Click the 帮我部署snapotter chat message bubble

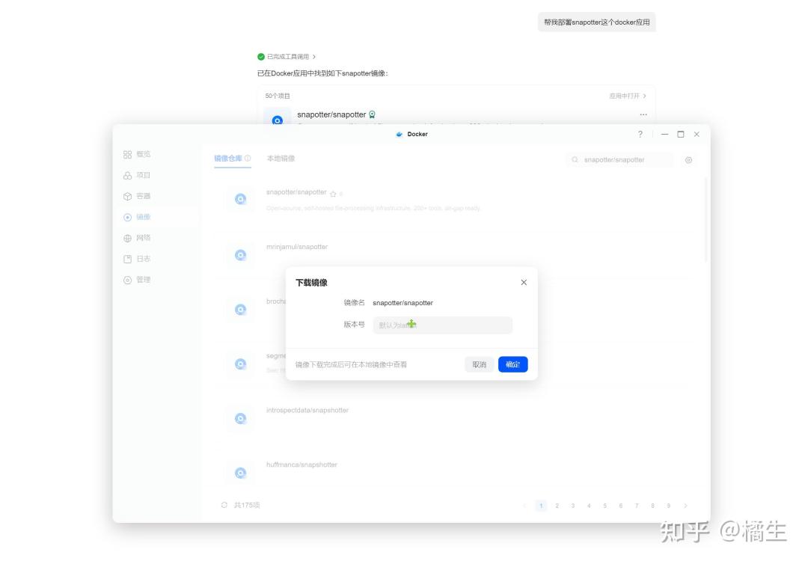(597, 22)
